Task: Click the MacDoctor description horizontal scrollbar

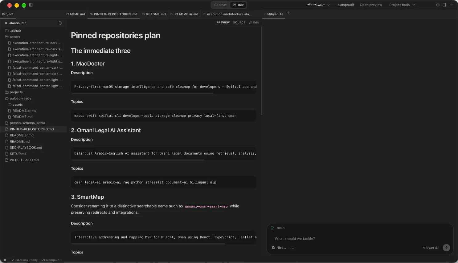Action: click(x=142, y=93)
